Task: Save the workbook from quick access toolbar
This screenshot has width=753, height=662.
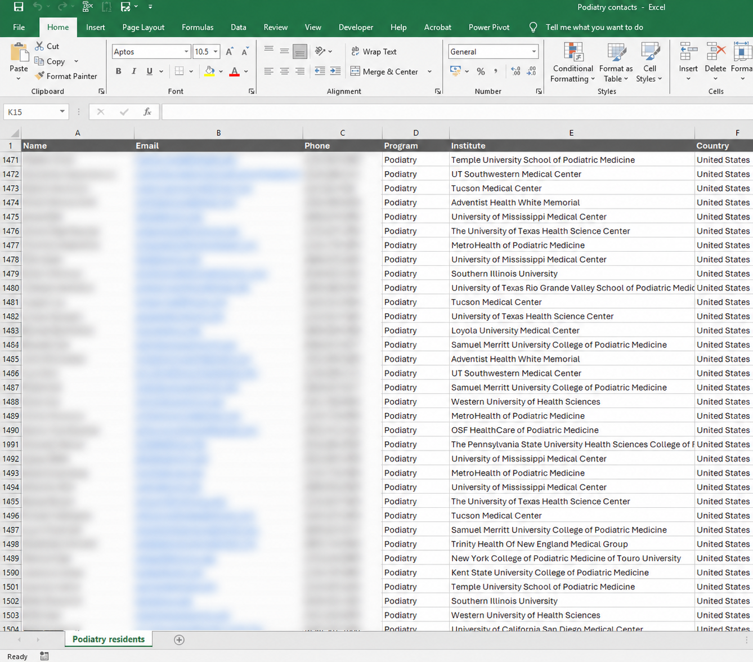Action: pyautogui.click(x=19, y=7)
